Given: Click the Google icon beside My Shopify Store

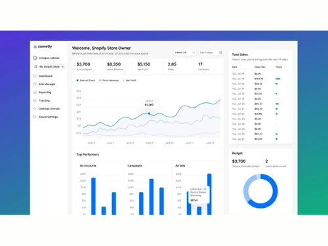Looking at the screenshot, I should (35, 66).
